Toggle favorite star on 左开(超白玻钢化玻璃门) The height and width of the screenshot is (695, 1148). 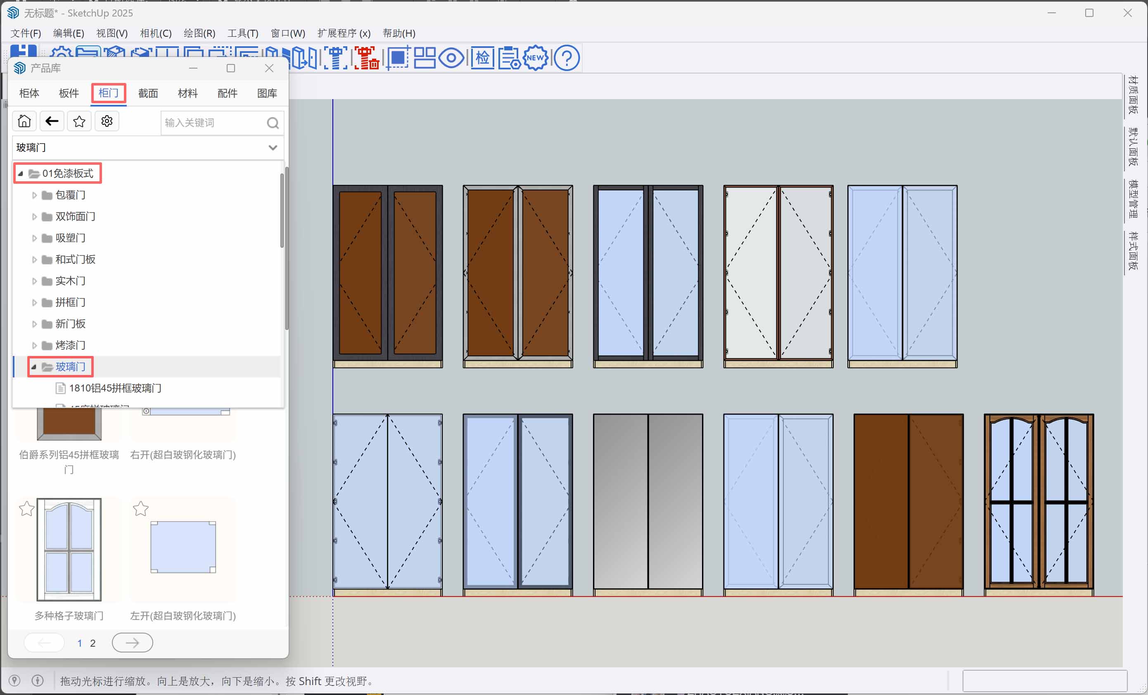pos(140,509)
